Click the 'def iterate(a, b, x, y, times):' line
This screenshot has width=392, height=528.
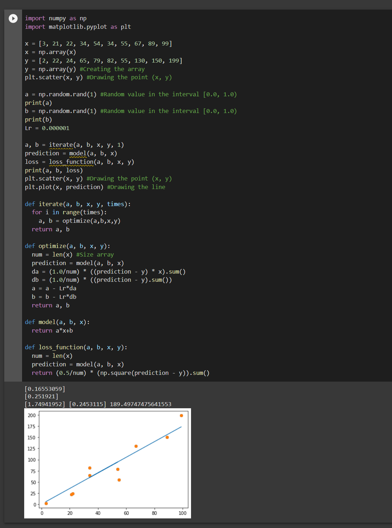pyautogui.click(x=78, y=204)
